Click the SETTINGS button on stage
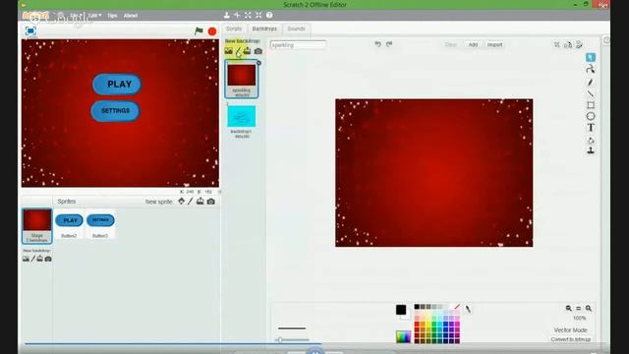Viewport: 629px width, 354px height. pyautogui.click(x=116, y=111)
